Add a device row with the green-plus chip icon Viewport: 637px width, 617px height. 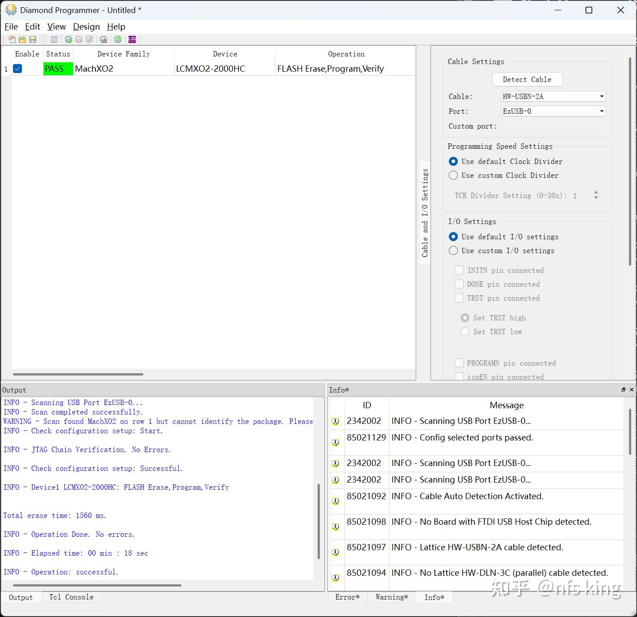69,39
